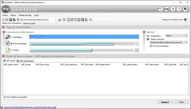
Task: Select the ERP_Article table tab
Action: point(9,61)
